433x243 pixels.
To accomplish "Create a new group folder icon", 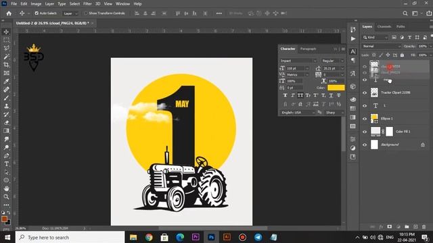I will click(407, 227).
